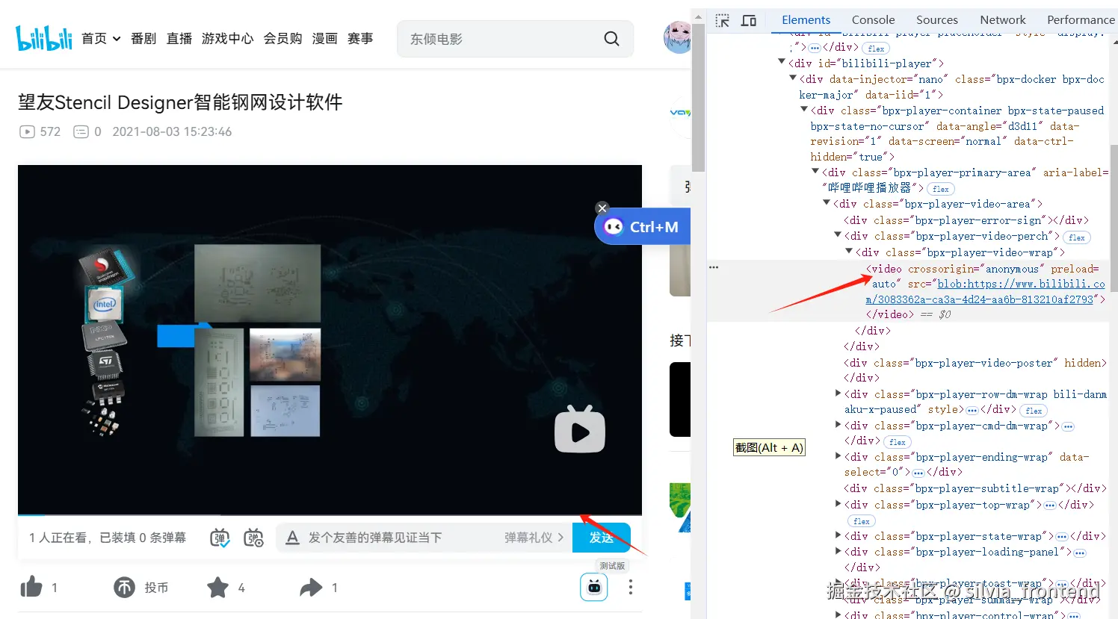
Task: Click the video title 望友Stencil Designer
Action: (180, 102)
